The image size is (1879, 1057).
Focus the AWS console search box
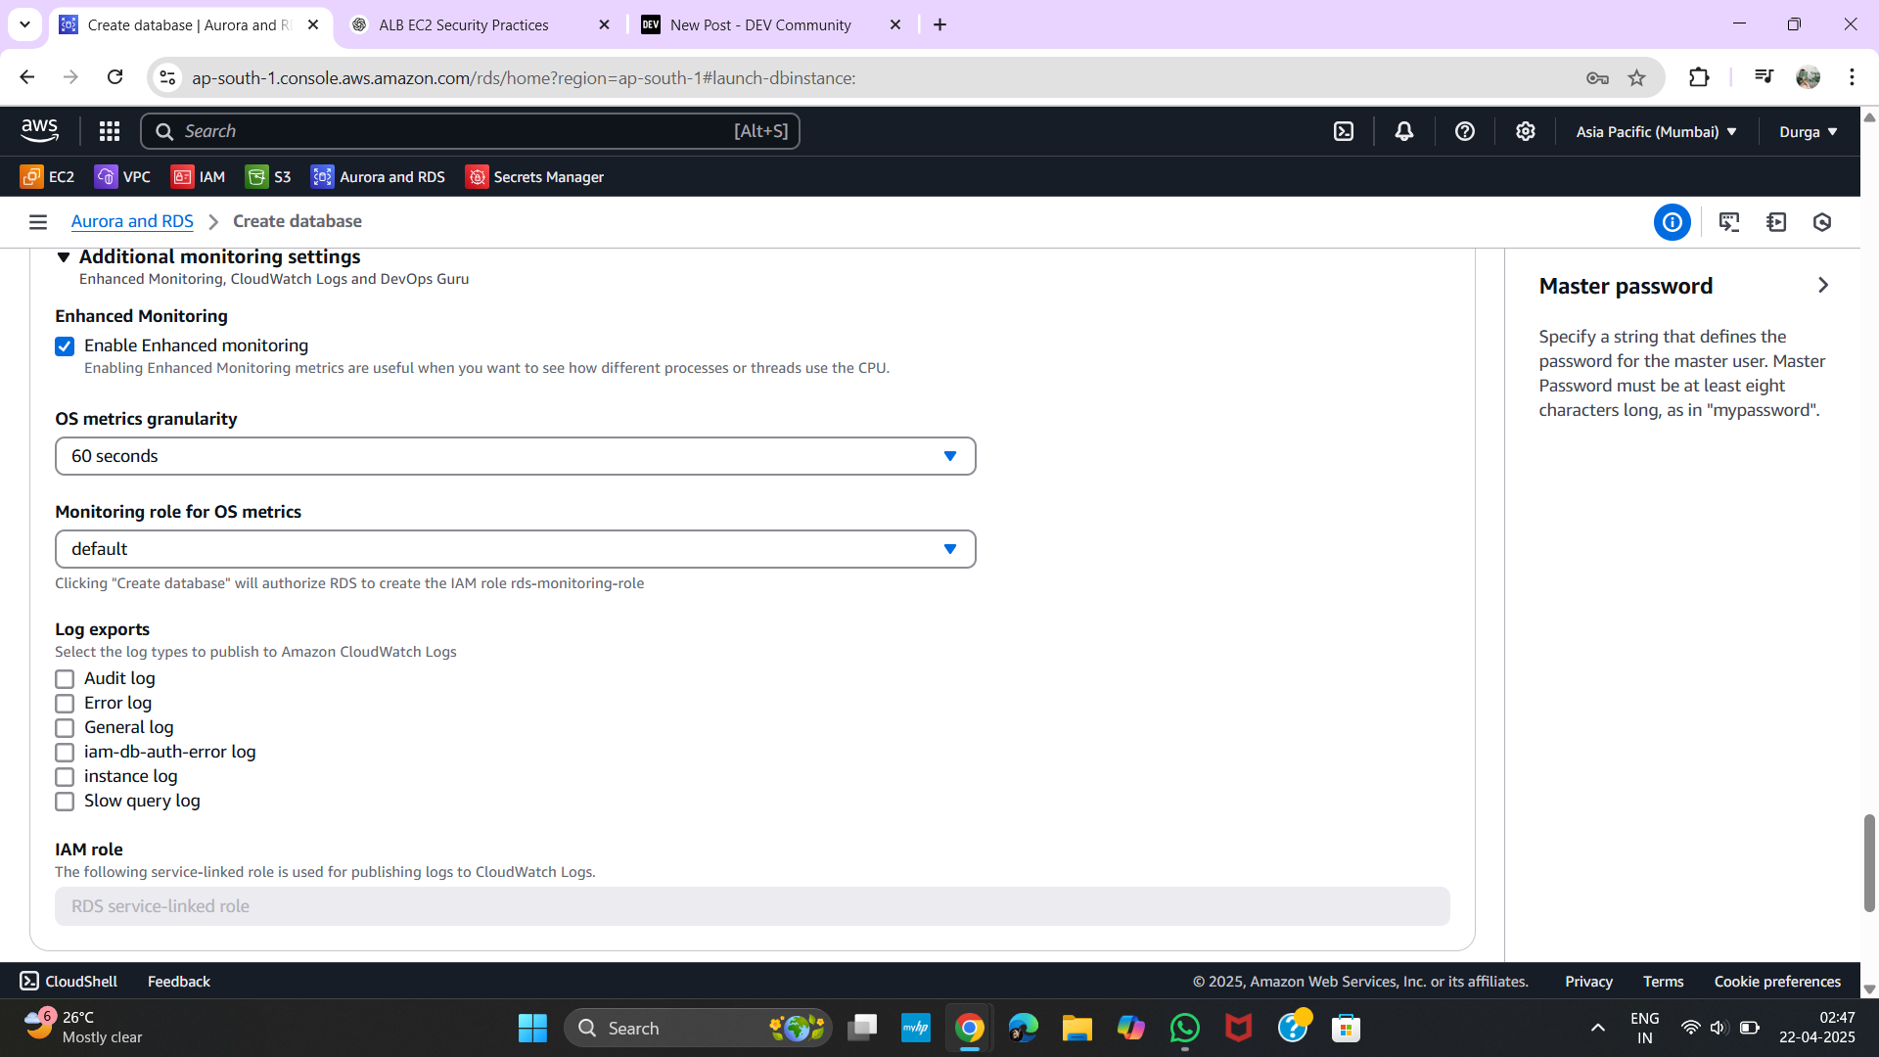pyautogui.click(x=470, y=131)
